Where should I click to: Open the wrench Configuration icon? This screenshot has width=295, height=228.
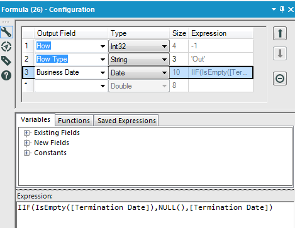[6, 32]
